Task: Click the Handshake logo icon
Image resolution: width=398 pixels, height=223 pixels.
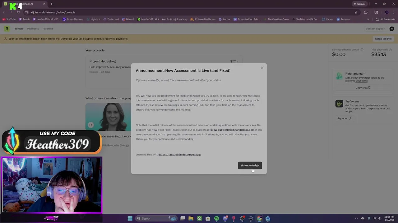Action: click(x=7, y=29)
